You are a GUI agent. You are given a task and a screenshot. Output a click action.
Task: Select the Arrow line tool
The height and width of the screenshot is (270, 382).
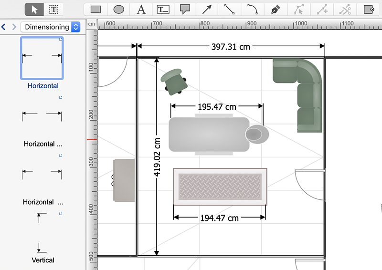pyautogui.click(x=207, y=9)
